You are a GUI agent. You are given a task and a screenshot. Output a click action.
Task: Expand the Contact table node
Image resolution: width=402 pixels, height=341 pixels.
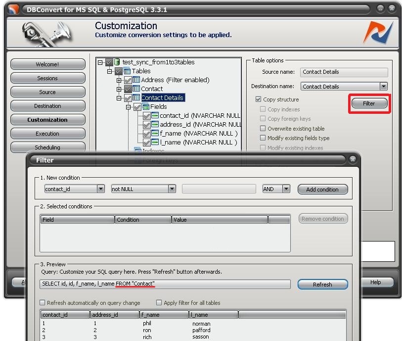(119, 89)
